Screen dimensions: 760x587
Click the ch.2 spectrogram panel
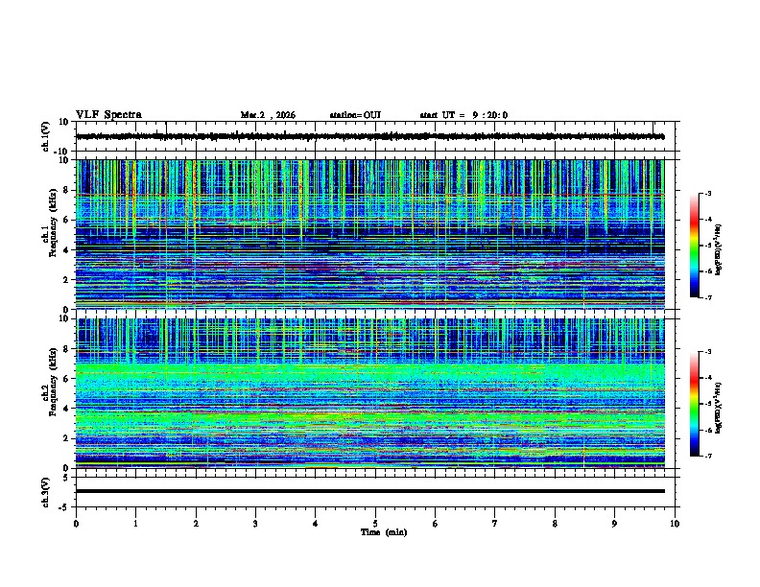[x=369, y=393]
